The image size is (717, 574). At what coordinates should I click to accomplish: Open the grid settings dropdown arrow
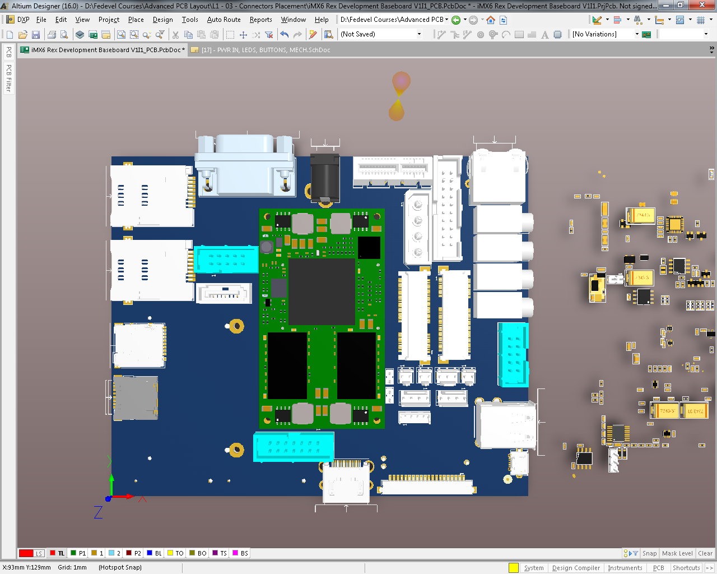tap(711, 20)
